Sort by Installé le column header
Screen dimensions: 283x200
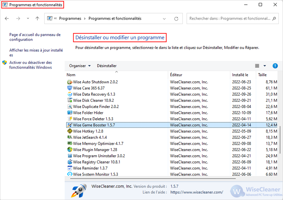243,75
